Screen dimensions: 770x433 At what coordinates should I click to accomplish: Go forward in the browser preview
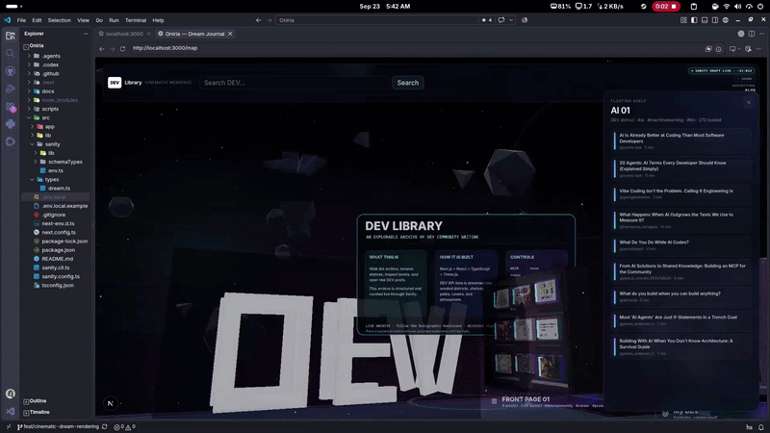tap(113, 49)
